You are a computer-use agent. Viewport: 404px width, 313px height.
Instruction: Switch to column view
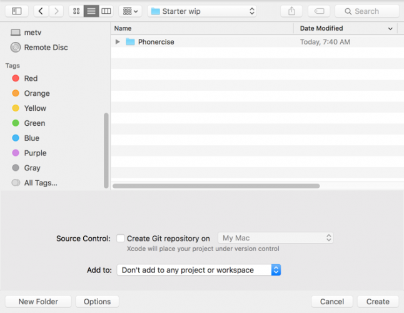(106, 11)
